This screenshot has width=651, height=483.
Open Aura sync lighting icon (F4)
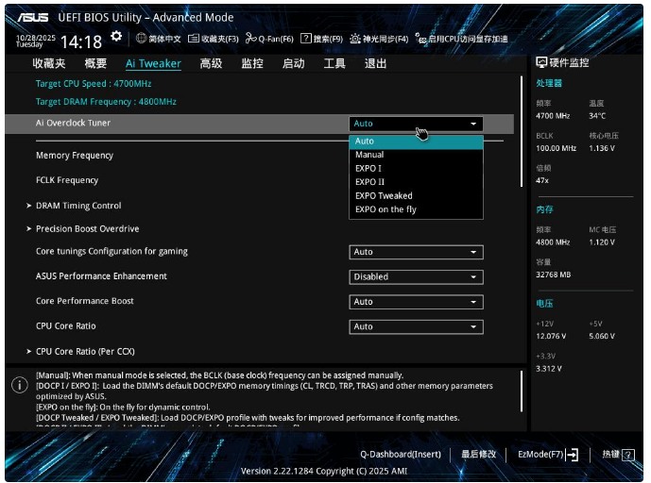point(355,39)
